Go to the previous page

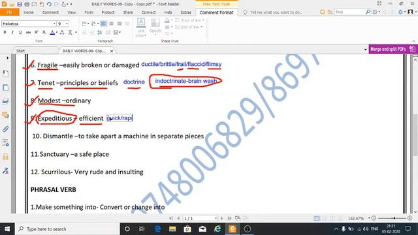click(x=178, y=218)
